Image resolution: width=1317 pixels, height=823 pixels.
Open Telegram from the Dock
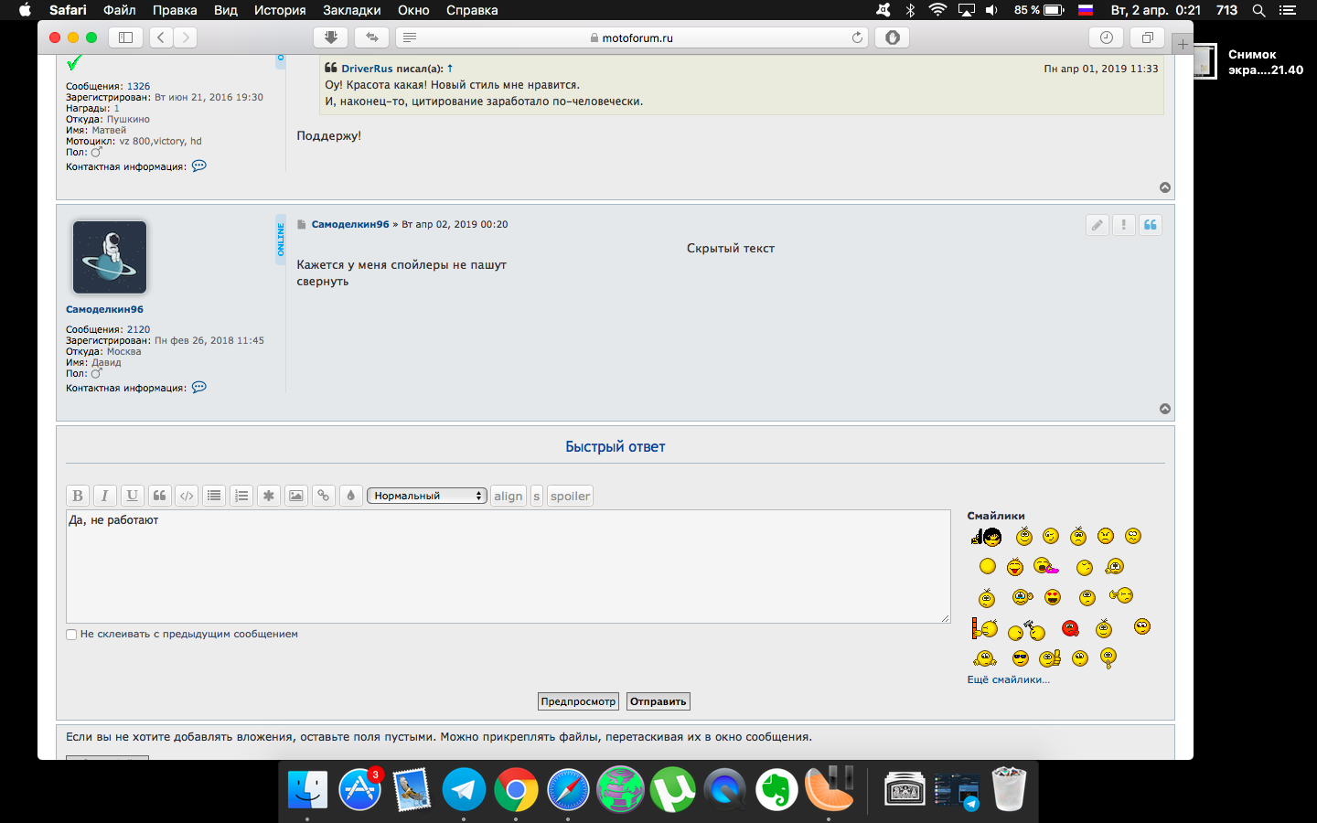click(x=464, y=789)
